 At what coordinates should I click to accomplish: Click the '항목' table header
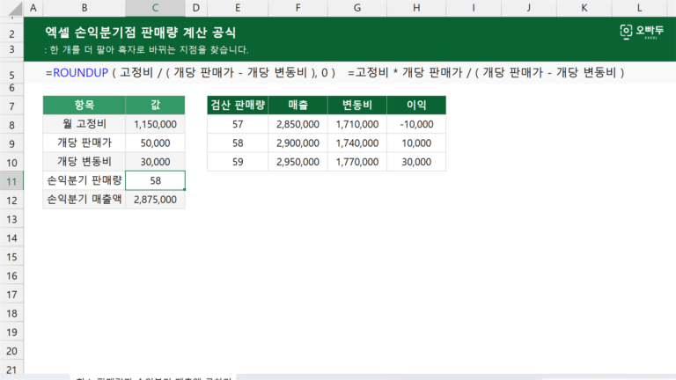click(84, 106)
